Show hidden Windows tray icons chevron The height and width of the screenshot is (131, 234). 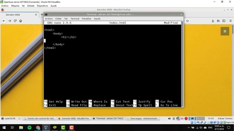click(x=189, y=128)
